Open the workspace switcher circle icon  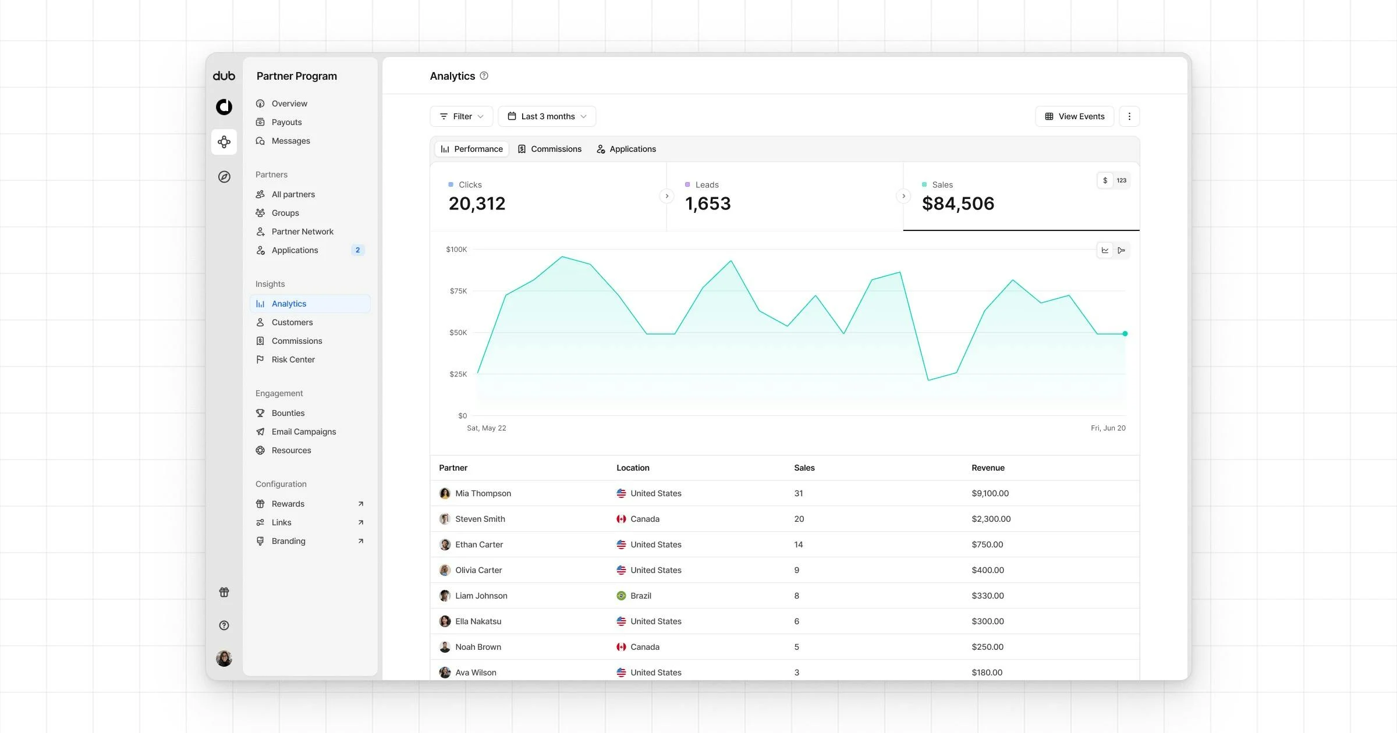224,107
